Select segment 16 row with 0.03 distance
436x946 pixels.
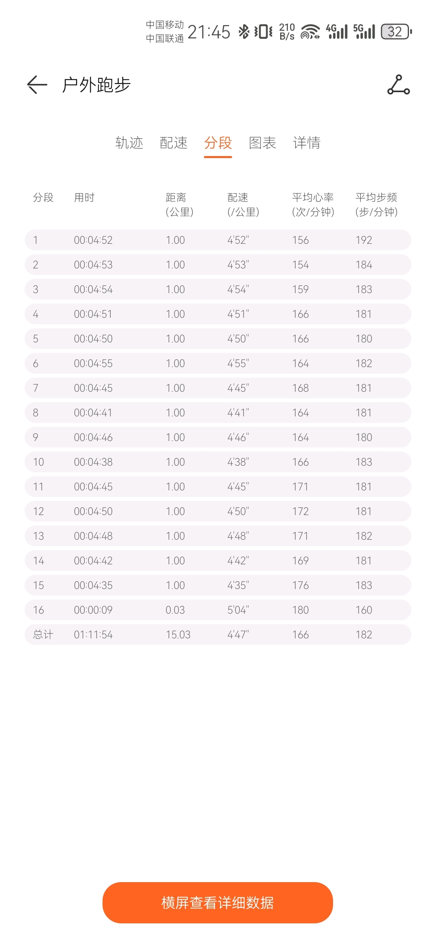click(x=218, y=610)
